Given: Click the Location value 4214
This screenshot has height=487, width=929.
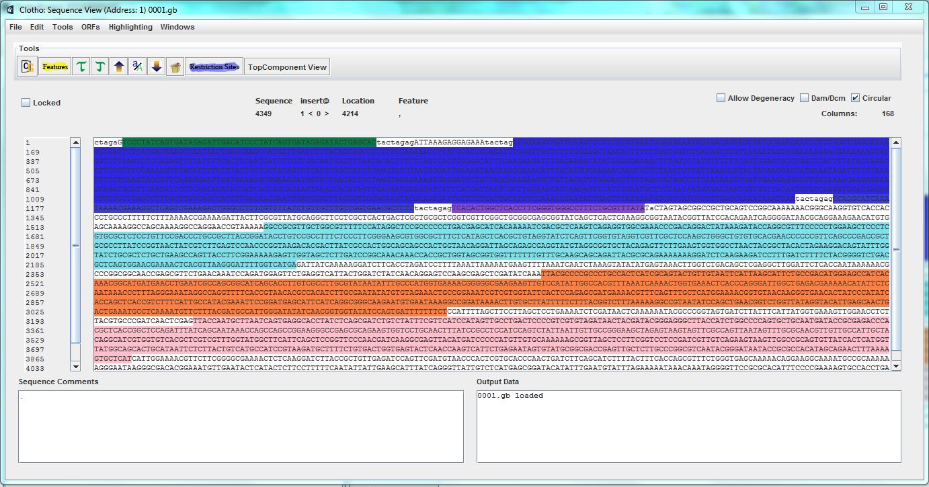Looking at the screenshot, I should point(350,114).
